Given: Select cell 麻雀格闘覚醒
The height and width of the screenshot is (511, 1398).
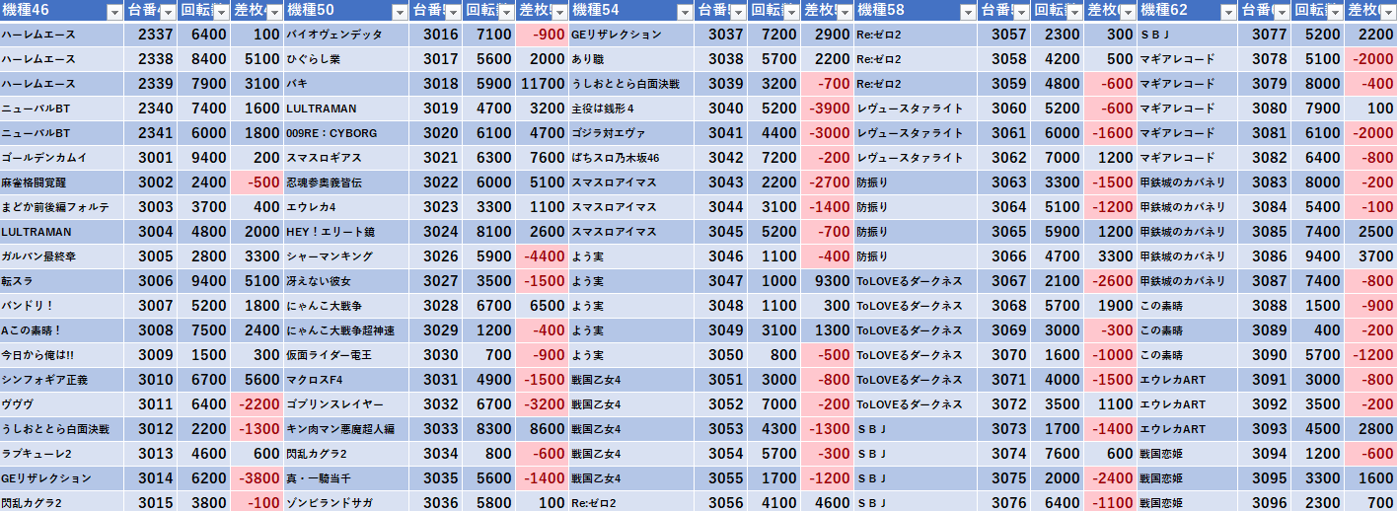Looking at the screenshot, I should [62, 182].
